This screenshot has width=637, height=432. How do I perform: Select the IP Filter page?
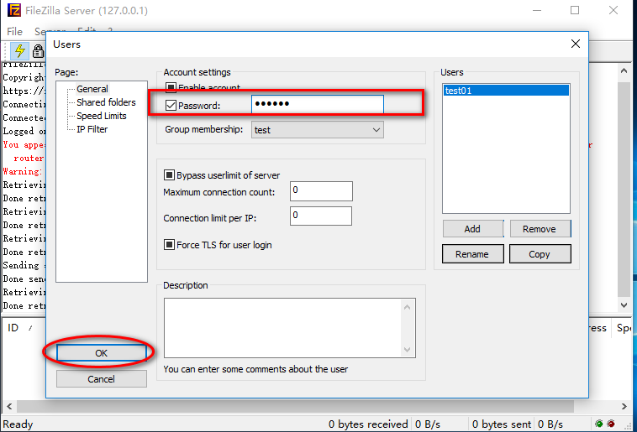click(x=92, y=129)
